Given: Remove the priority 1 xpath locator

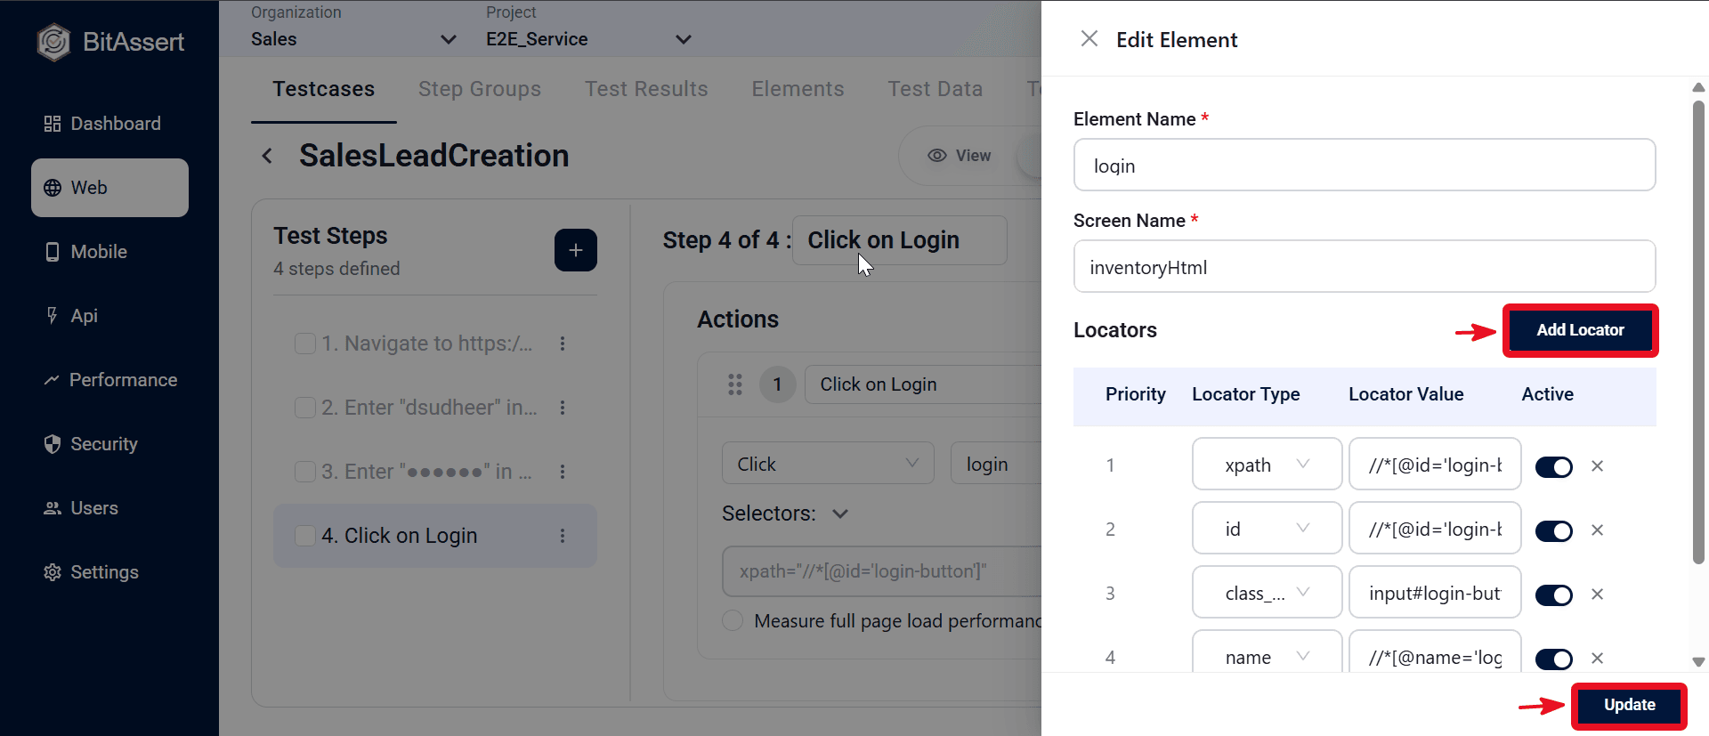Looking at the screenshot, I should click(1598, 465).
